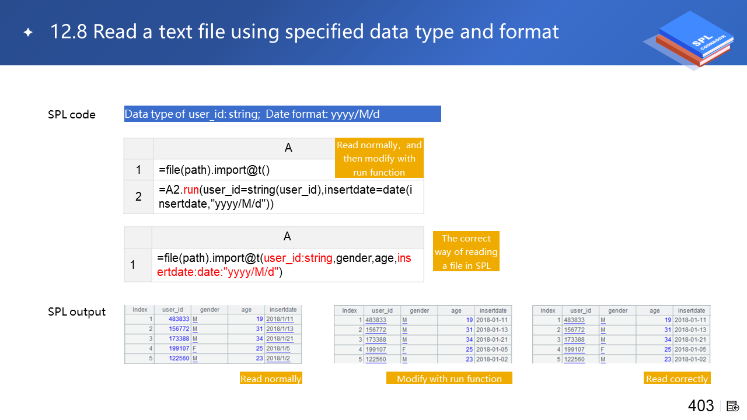Click row number 2 in the top code grid
Image resolution: width=747 pixels, height=420 pixels.
pos(138,197)
